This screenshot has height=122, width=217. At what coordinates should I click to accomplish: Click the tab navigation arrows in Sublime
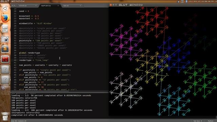[14, 5]
